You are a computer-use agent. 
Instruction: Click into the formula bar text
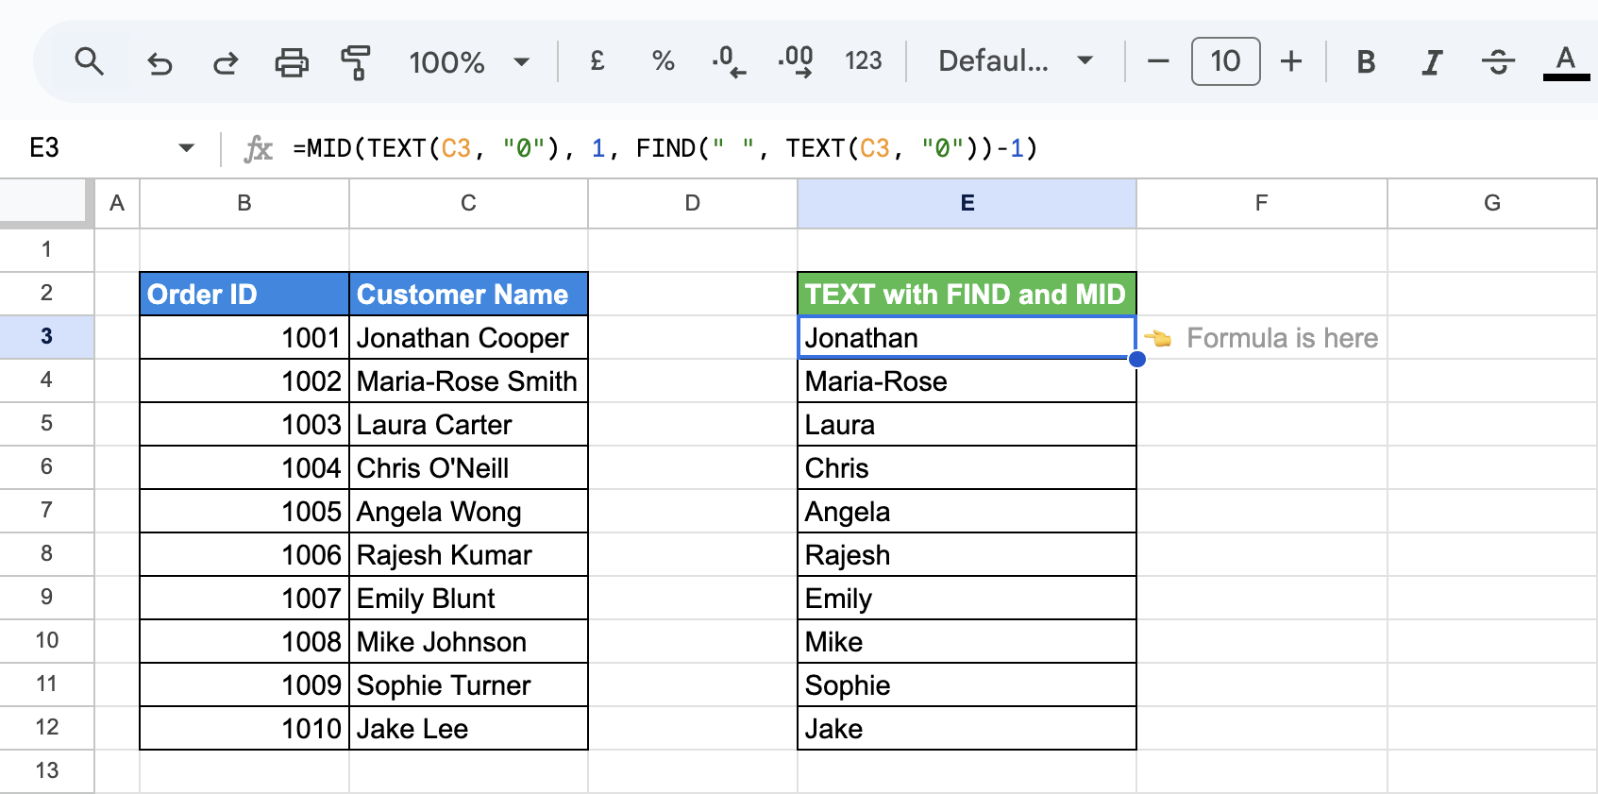click(x=665, y=148)
